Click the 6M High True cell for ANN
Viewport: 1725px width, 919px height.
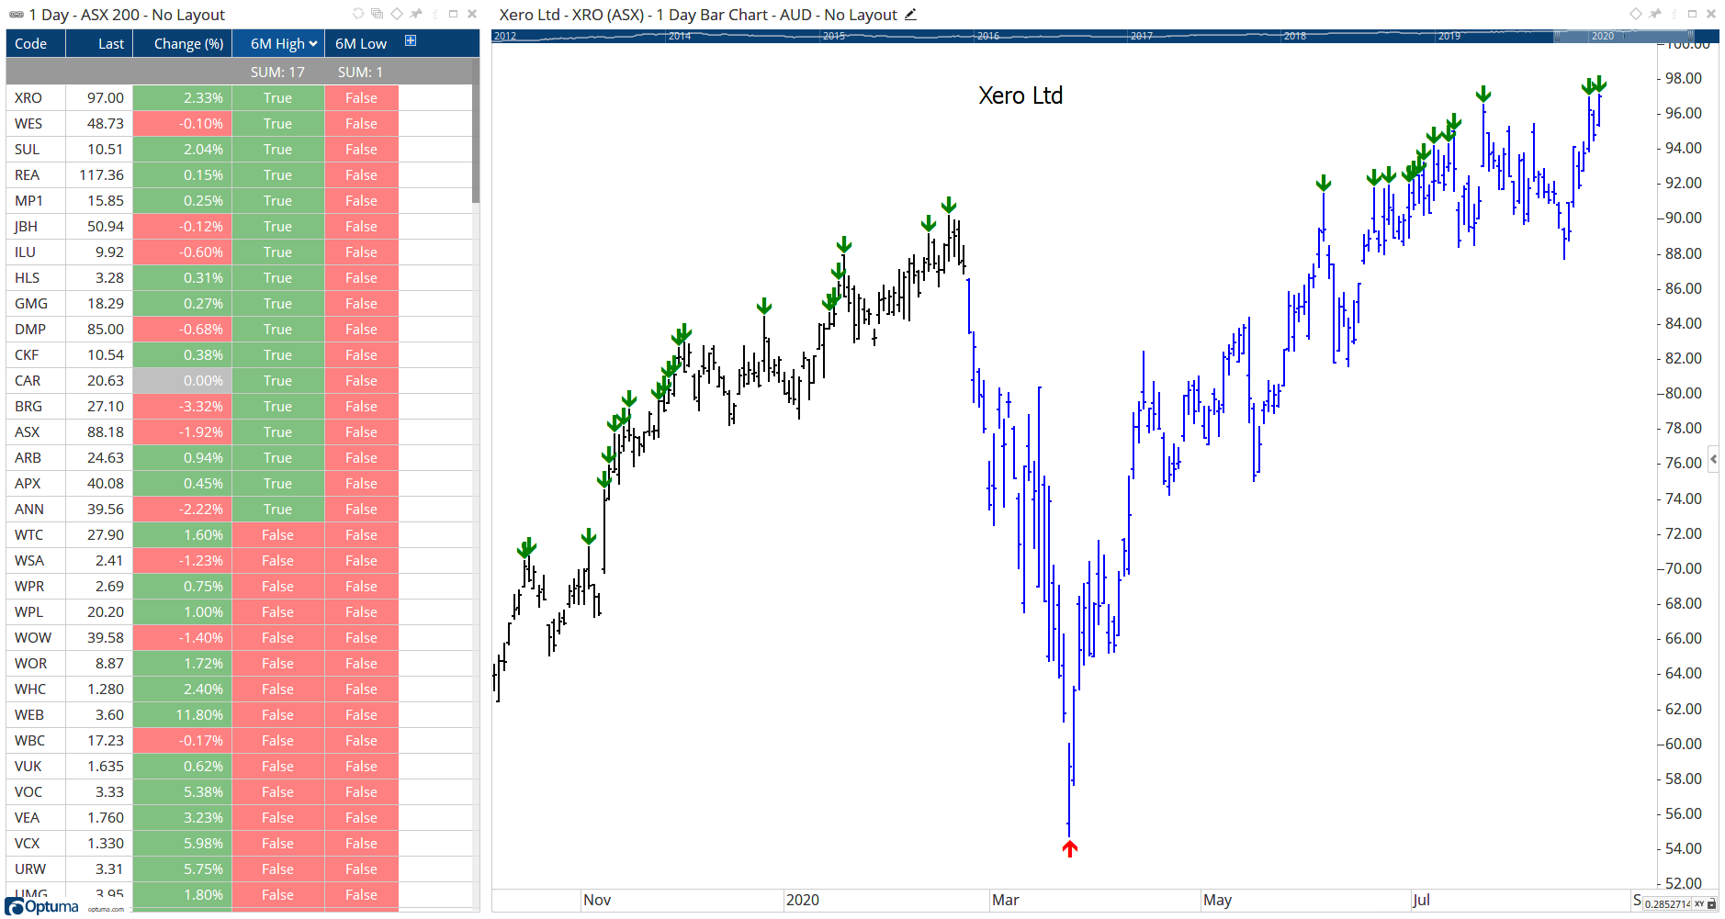[x=278, y=509]
